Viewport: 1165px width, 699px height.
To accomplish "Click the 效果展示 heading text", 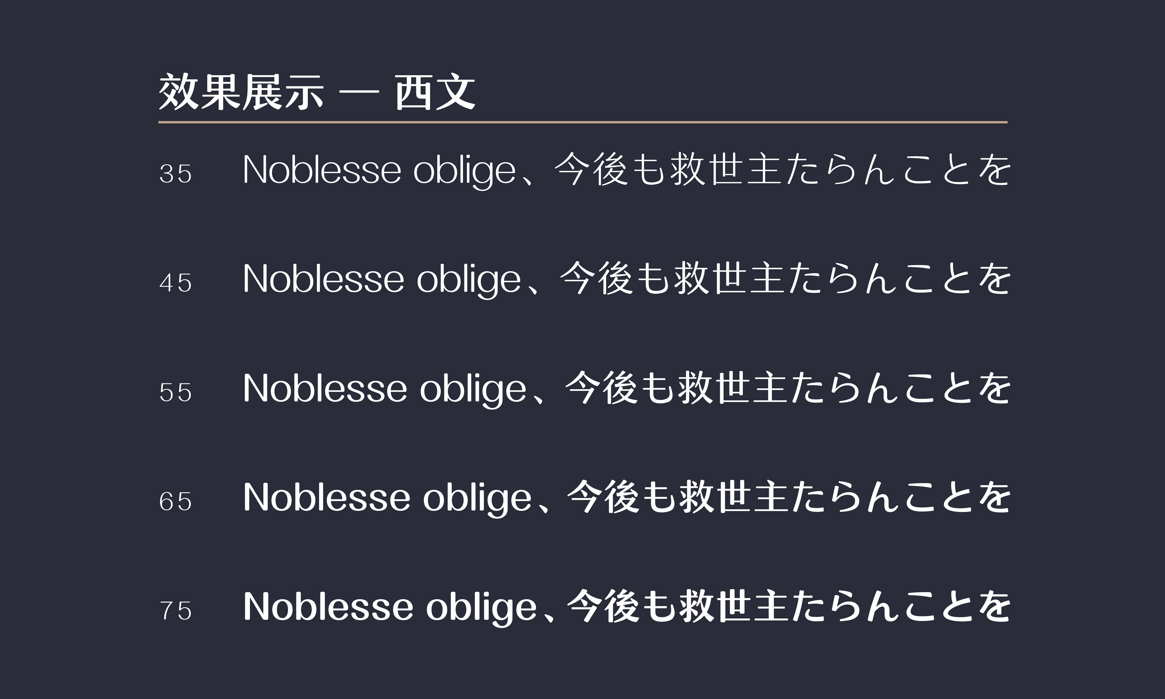I will [x=241, y=92].
